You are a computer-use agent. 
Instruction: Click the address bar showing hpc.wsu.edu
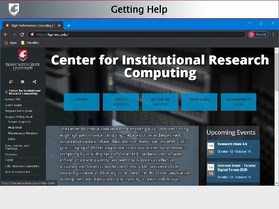coord(137,34)
